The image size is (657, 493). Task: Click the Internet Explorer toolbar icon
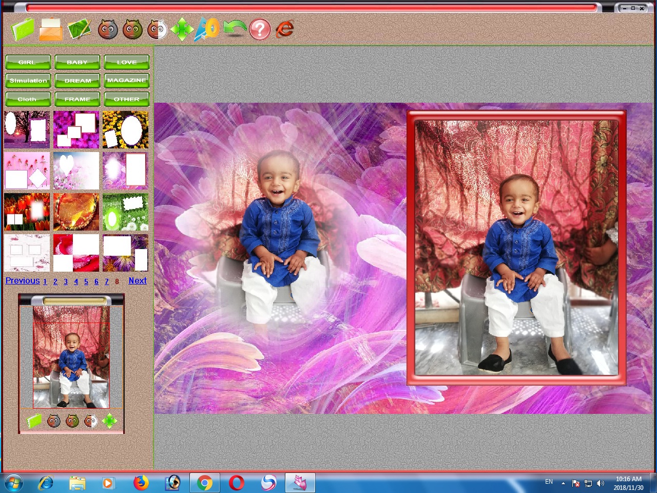pos(285,29)
